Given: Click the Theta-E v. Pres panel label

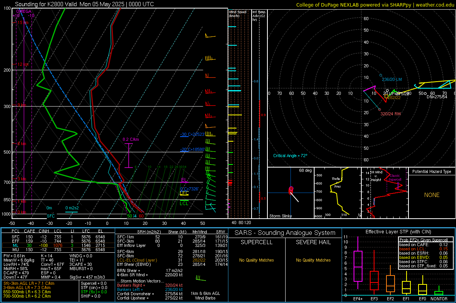Looking at the screenshot, I should [x=337, y=183].
